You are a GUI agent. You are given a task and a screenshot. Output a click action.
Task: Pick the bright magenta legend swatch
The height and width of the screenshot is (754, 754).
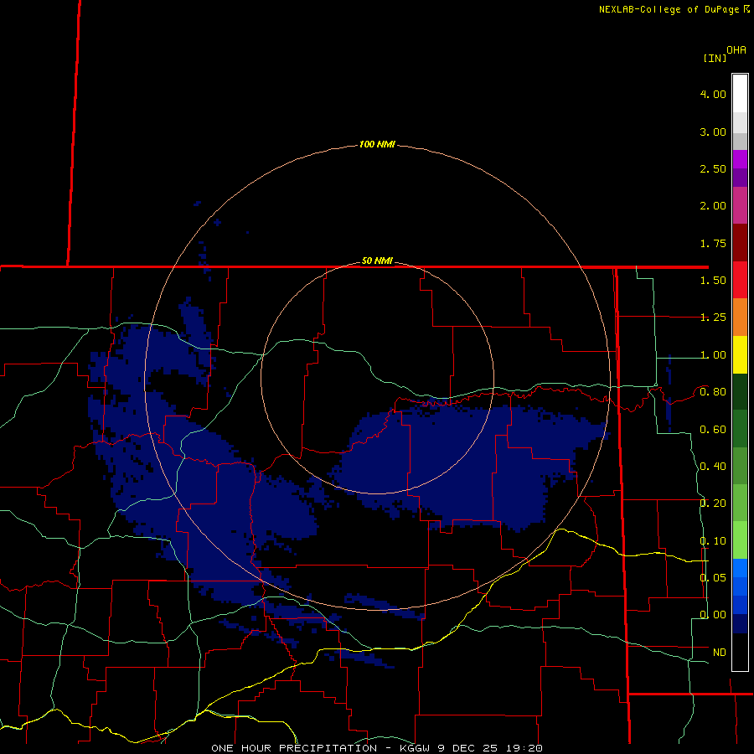740,159
